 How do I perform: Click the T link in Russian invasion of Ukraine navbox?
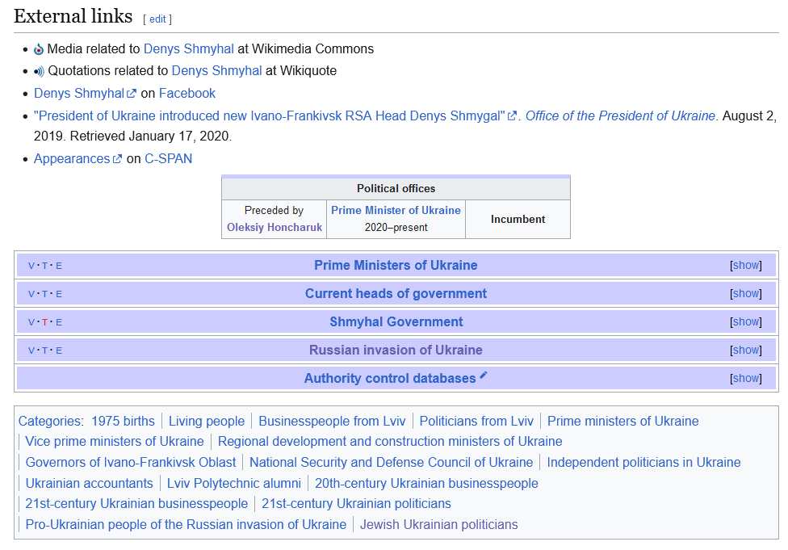click(x=44, y=350)
